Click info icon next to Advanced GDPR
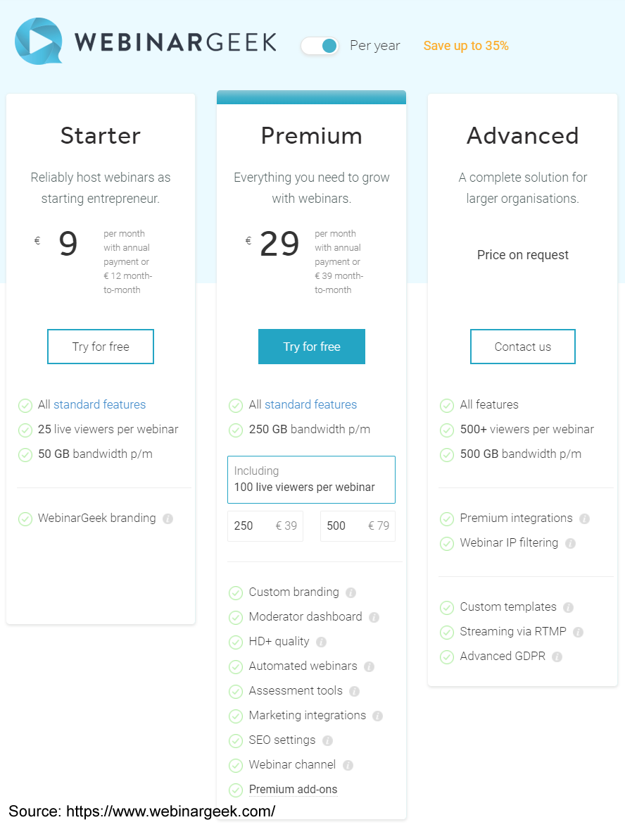The height and width of the screenshot is (827, 625). point(557,657)
